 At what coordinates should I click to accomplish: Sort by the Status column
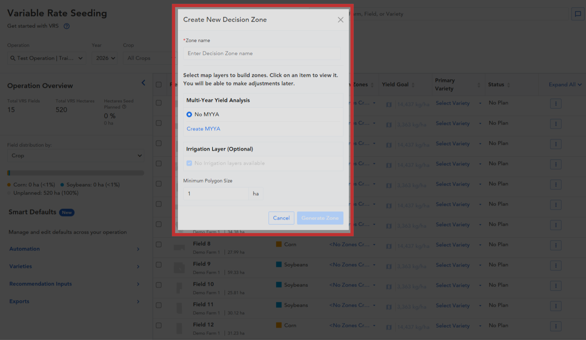coord(508,85)
